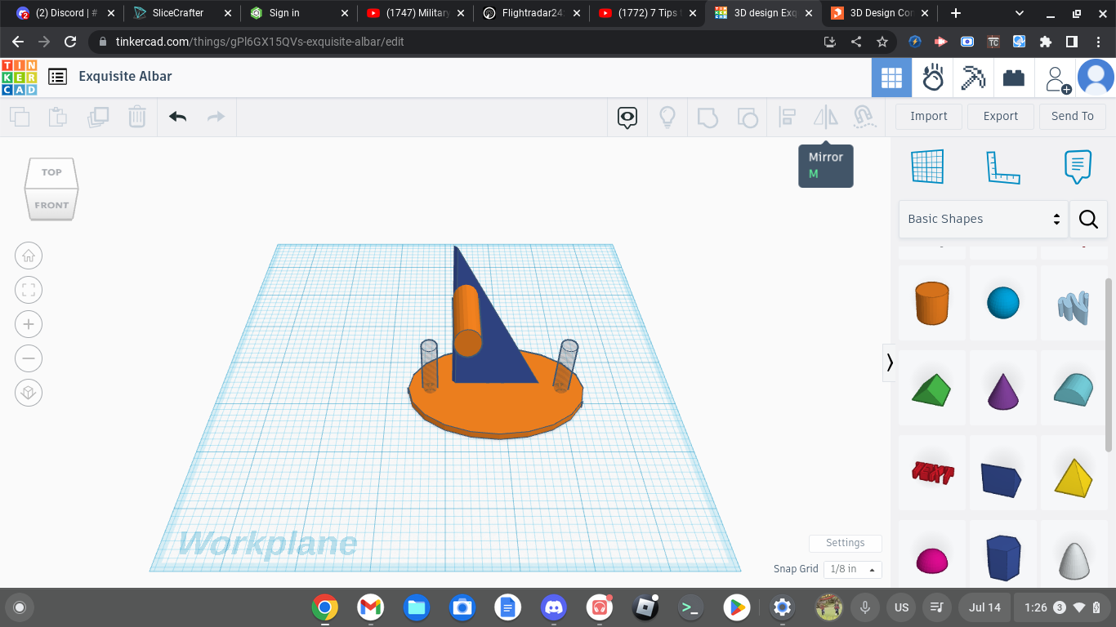Toggle show all hidden lightbulb icon
Image resolution: width=1116 pixels, height=627 pixels.
(667, 117)
